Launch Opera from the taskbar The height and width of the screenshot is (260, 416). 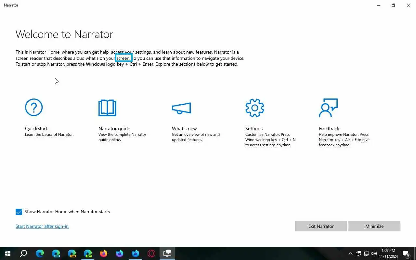[x=151, y=253]
